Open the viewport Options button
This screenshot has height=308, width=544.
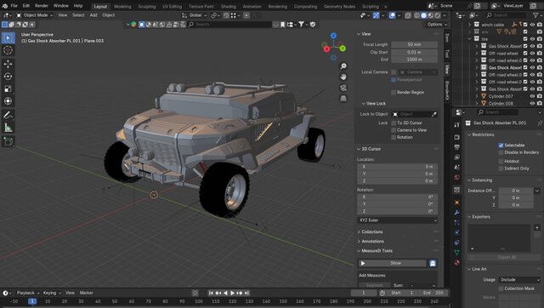pyautogui.click(x=436, y=25)
